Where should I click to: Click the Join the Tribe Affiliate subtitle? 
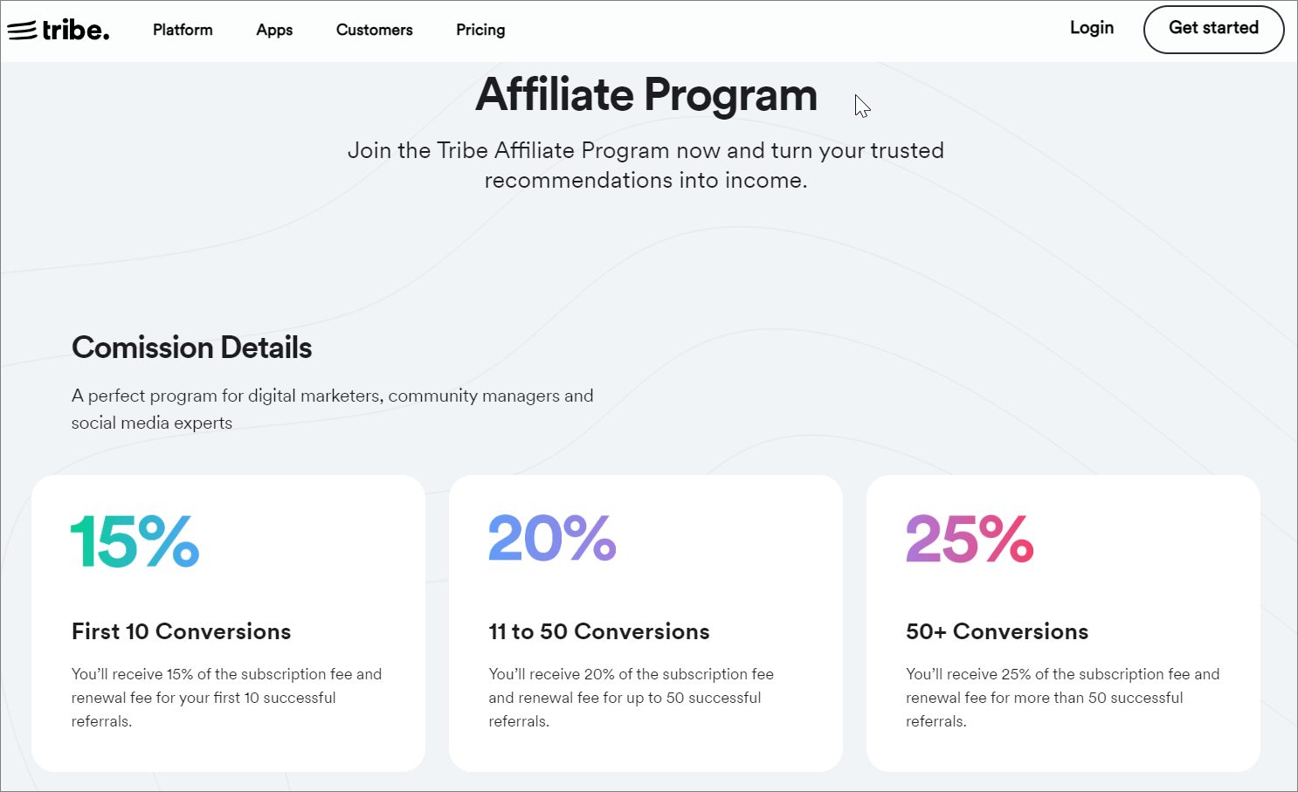click(646, 165)
